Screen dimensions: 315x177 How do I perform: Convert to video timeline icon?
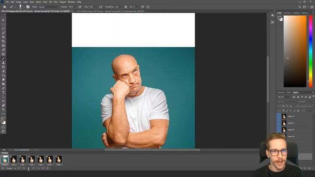[x=2, y=168]
